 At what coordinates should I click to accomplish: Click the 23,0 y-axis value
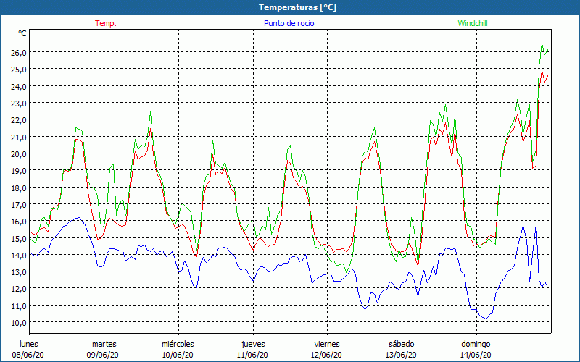pyautogui.click(x=19, y=104)
